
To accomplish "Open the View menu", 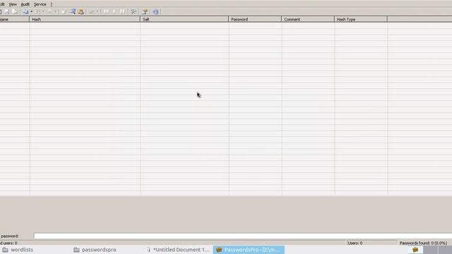I will pos(13,4).
